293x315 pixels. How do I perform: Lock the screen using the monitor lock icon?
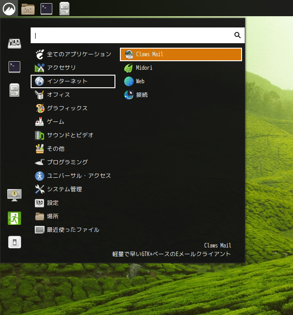(x=14, y=195)
